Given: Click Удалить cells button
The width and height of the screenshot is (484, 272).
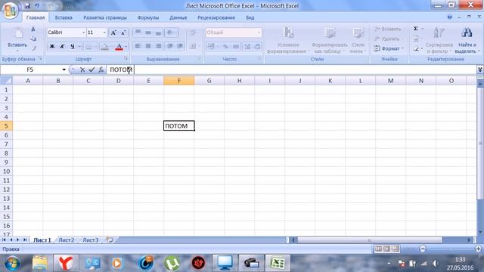Looking at the screenshot, I should [x=388, y=39].
